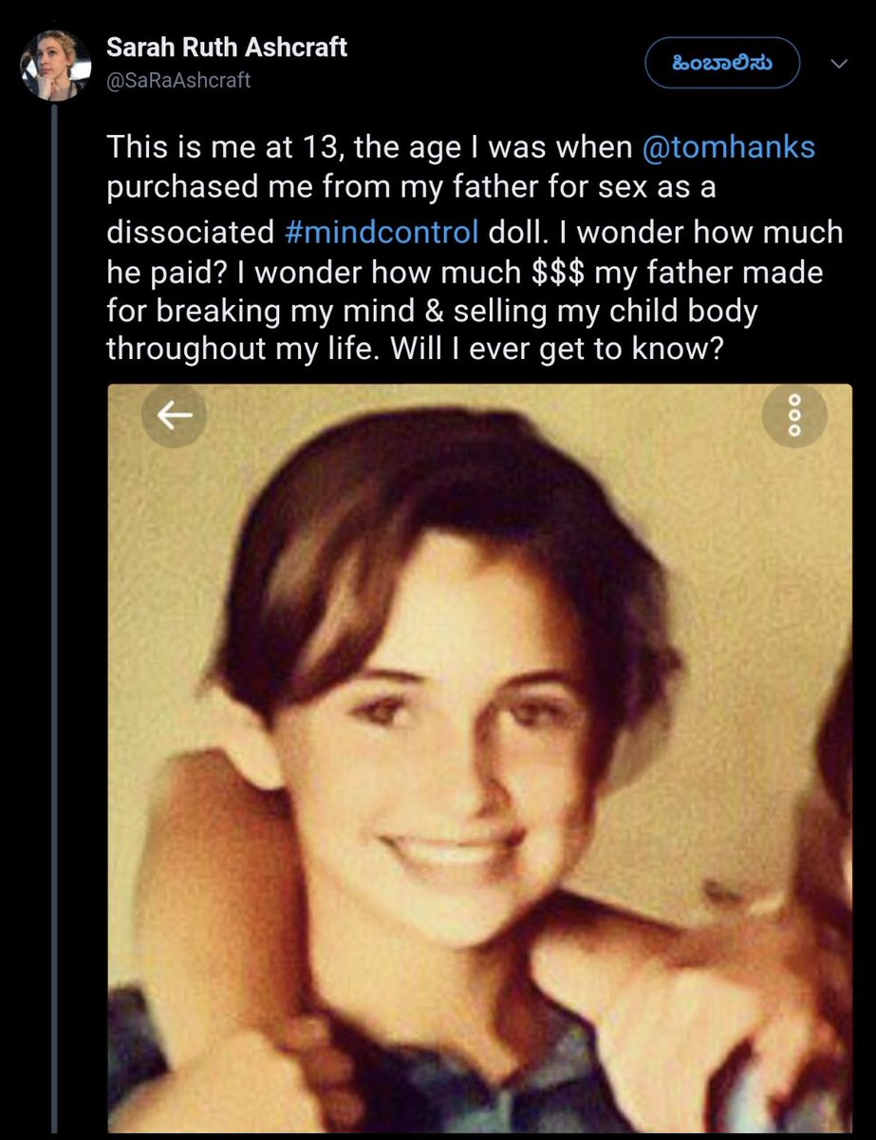Open the three-dot overflow menu on photo
The image size is (876, 1140).
point(795,415)
